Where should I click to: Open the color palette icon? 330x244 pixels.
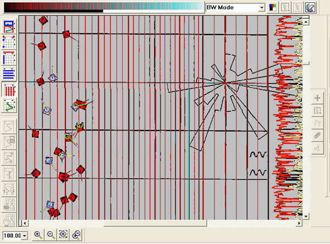(273, 8)
